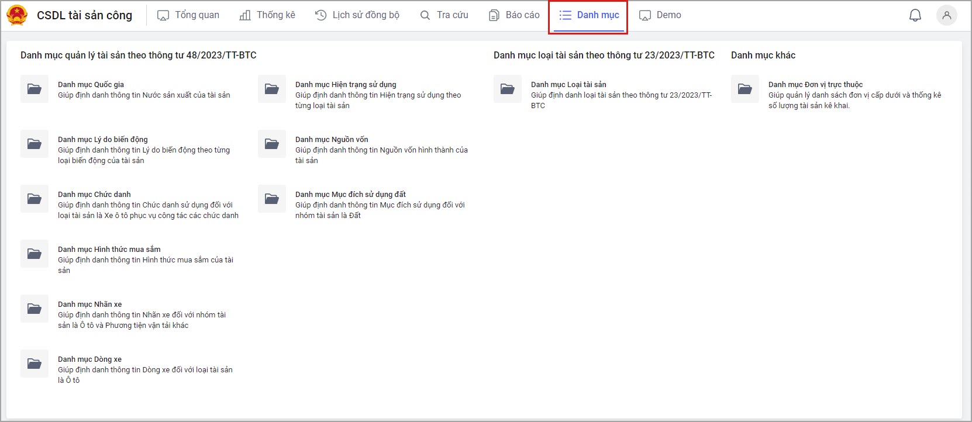Open the Demo tab
The height and width of the screenshot is (422, 972).
(660, 15)
